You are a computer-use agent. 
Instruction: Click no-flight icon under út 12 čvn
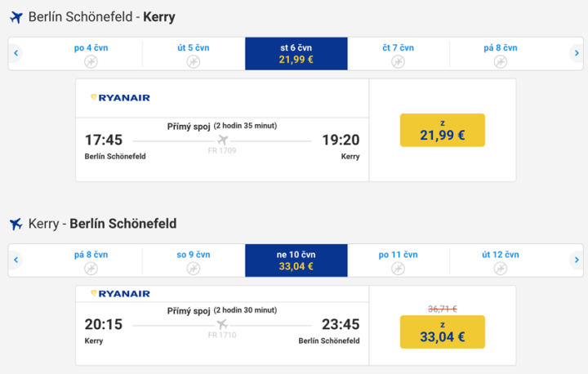500,269
